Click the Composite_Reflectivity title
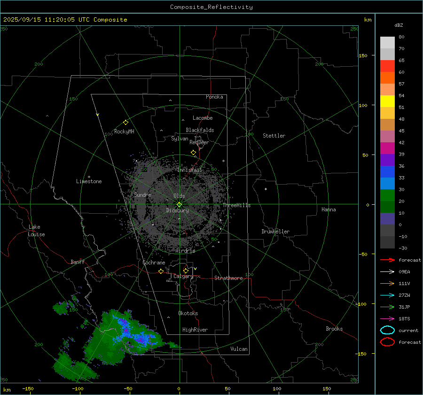 pos(211,7)
